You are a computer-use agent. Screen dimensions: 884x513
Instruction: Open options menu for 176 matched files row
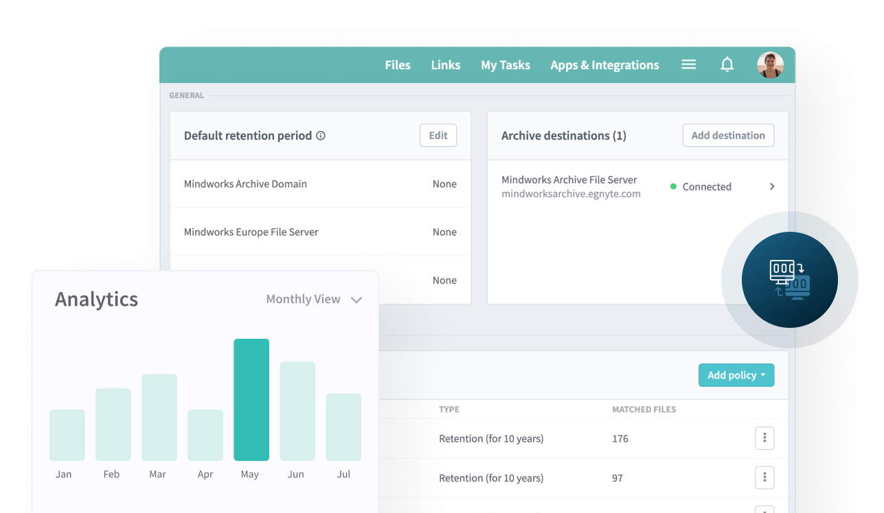coord(764,438)
